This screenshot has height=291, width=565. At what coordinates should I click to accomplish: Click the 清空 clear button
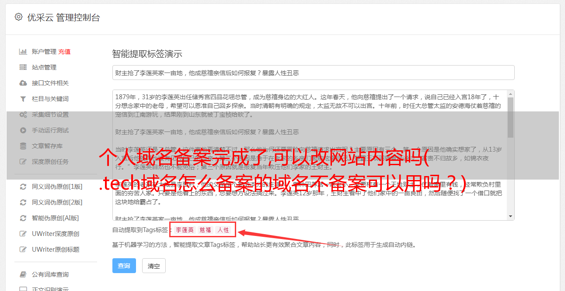(154, 266)
